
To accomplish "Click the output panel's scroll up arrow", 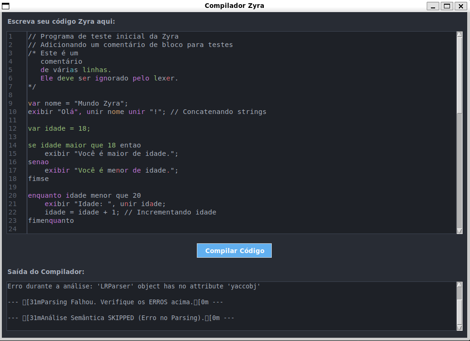I will (459, 285).
